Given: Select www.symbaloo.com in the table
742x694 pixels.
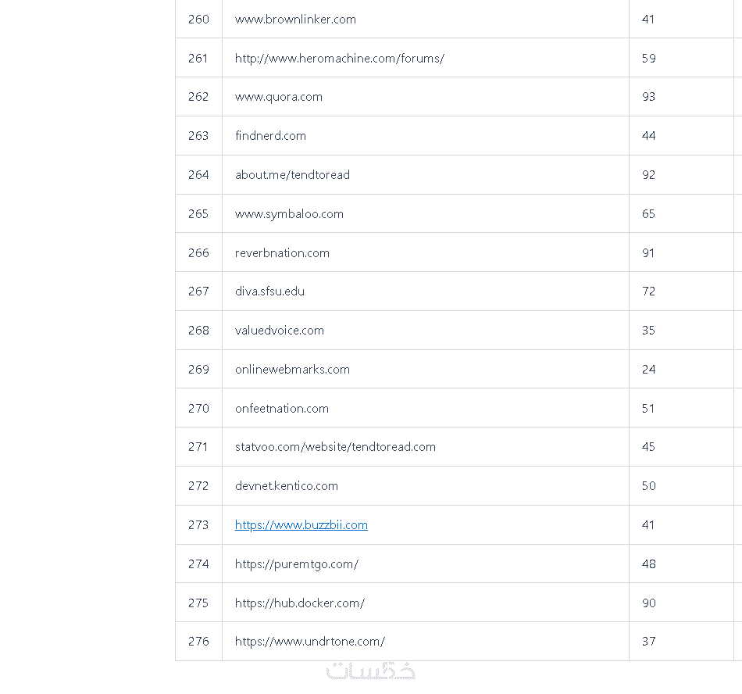Looking at the screenshot, I should (289, 214).
